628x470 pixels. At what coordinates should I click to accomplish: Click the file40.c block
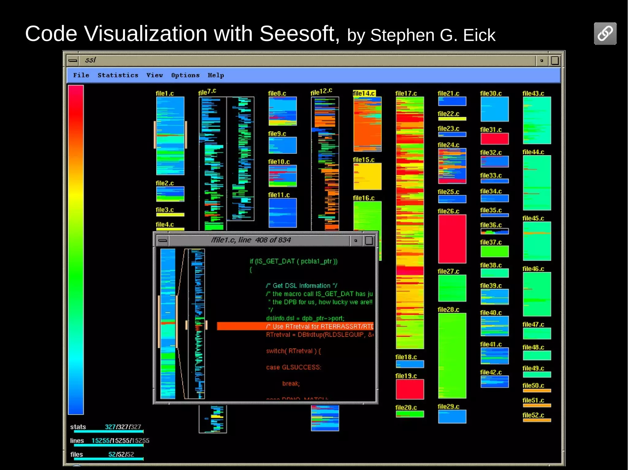click(494, 326)
